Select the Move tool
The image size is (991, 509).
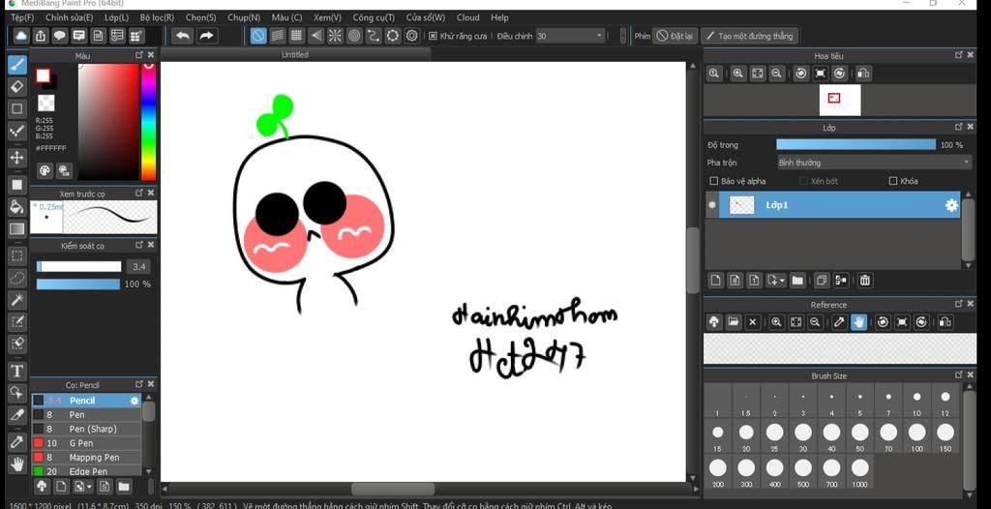pos(17,158)
